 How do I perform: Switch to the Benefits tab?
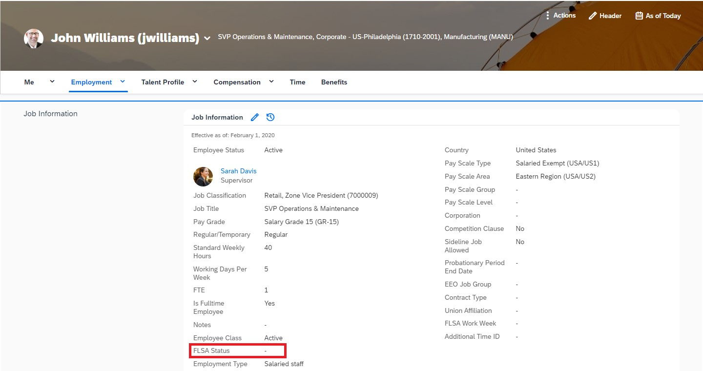(x=334, y=82)
